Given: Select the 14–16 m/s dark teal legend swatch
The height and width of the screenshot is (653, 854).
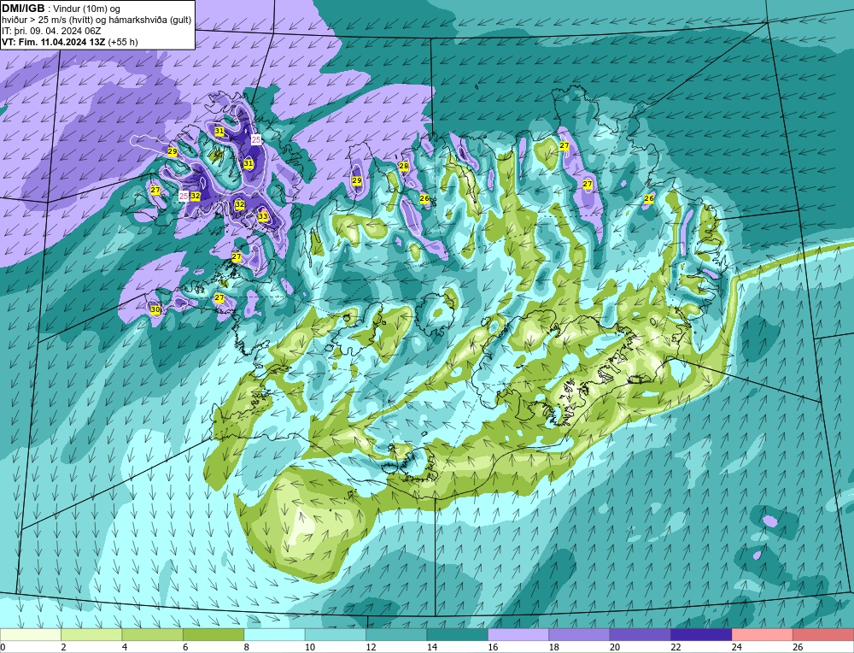Looking at the screenshot, I should tap(458, 634).
